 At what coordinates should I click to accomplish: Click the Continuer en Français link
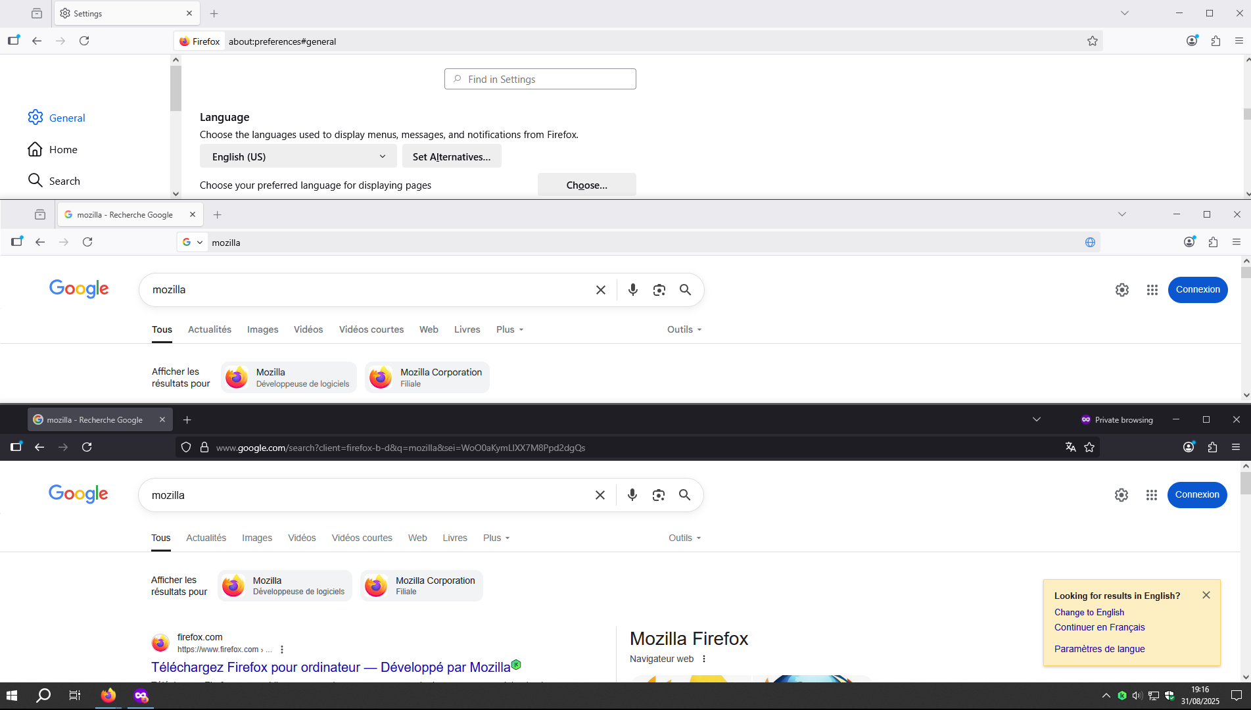pos(1100,627)
